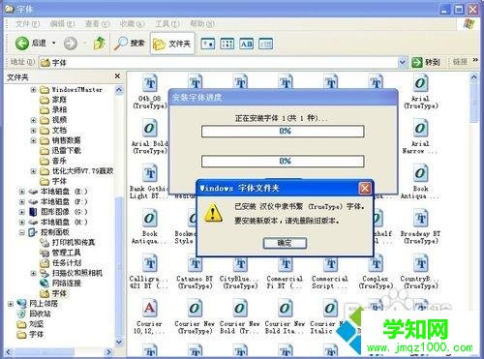Close the folders tree pane
484x359 pixels.
(117, 76)
